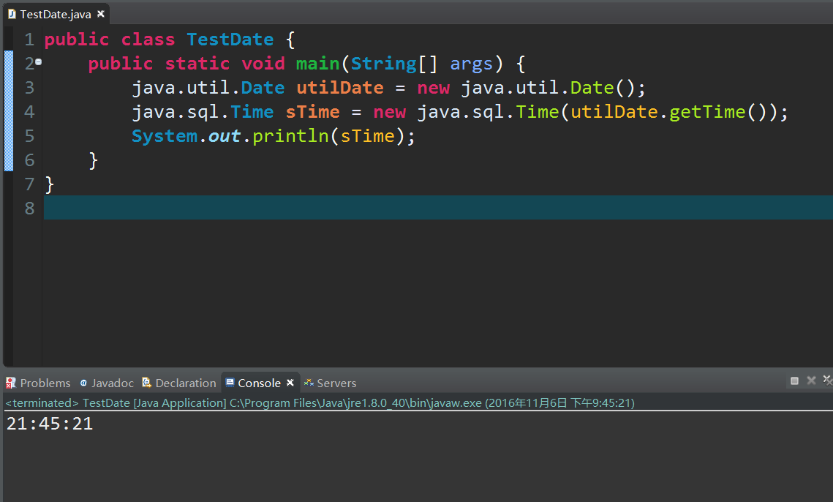Click the 'new' keyword on line 3
This screenshot has height=502, width=833.
click(433, 89)
